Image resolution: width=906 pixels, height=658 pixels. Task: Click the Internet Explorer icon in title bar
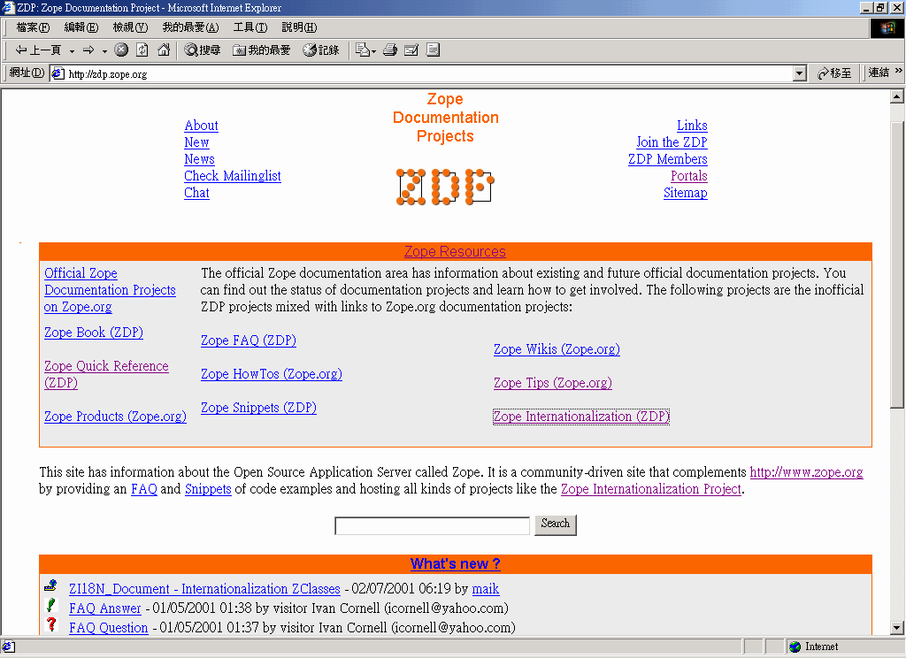[7, 7]
